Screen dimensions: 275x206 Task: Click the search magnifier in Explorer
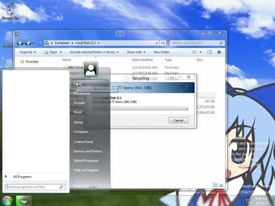(221, 43)
